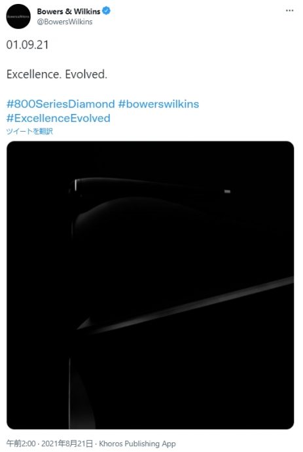303x452 pixels.
Task: Click the 午前2:00 timestamp
Action: (21, 443)
